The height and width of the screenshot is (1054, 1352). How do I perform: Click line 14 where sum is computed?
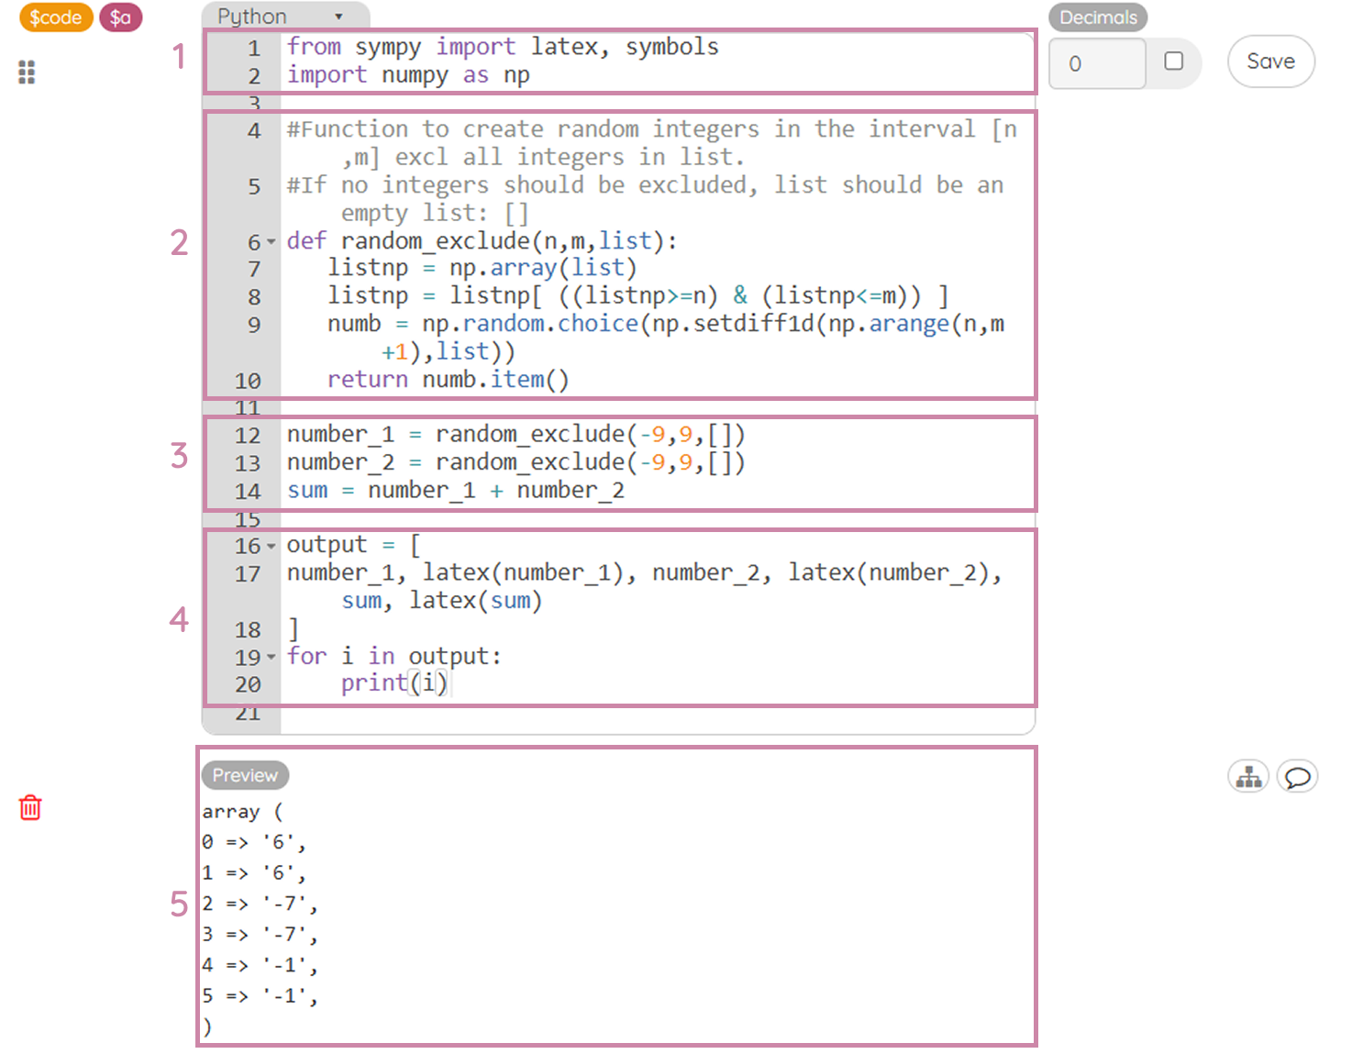[x=455, y=490]
